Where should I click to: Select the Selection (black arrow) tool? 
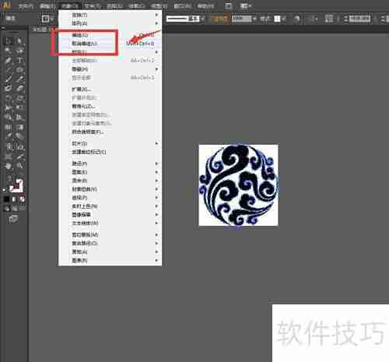pyautogui.click(x=9, y=41)
